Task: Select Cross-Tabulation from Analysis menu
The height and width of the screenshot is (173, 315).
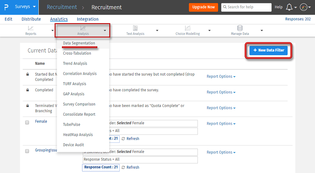Action: 77,53
